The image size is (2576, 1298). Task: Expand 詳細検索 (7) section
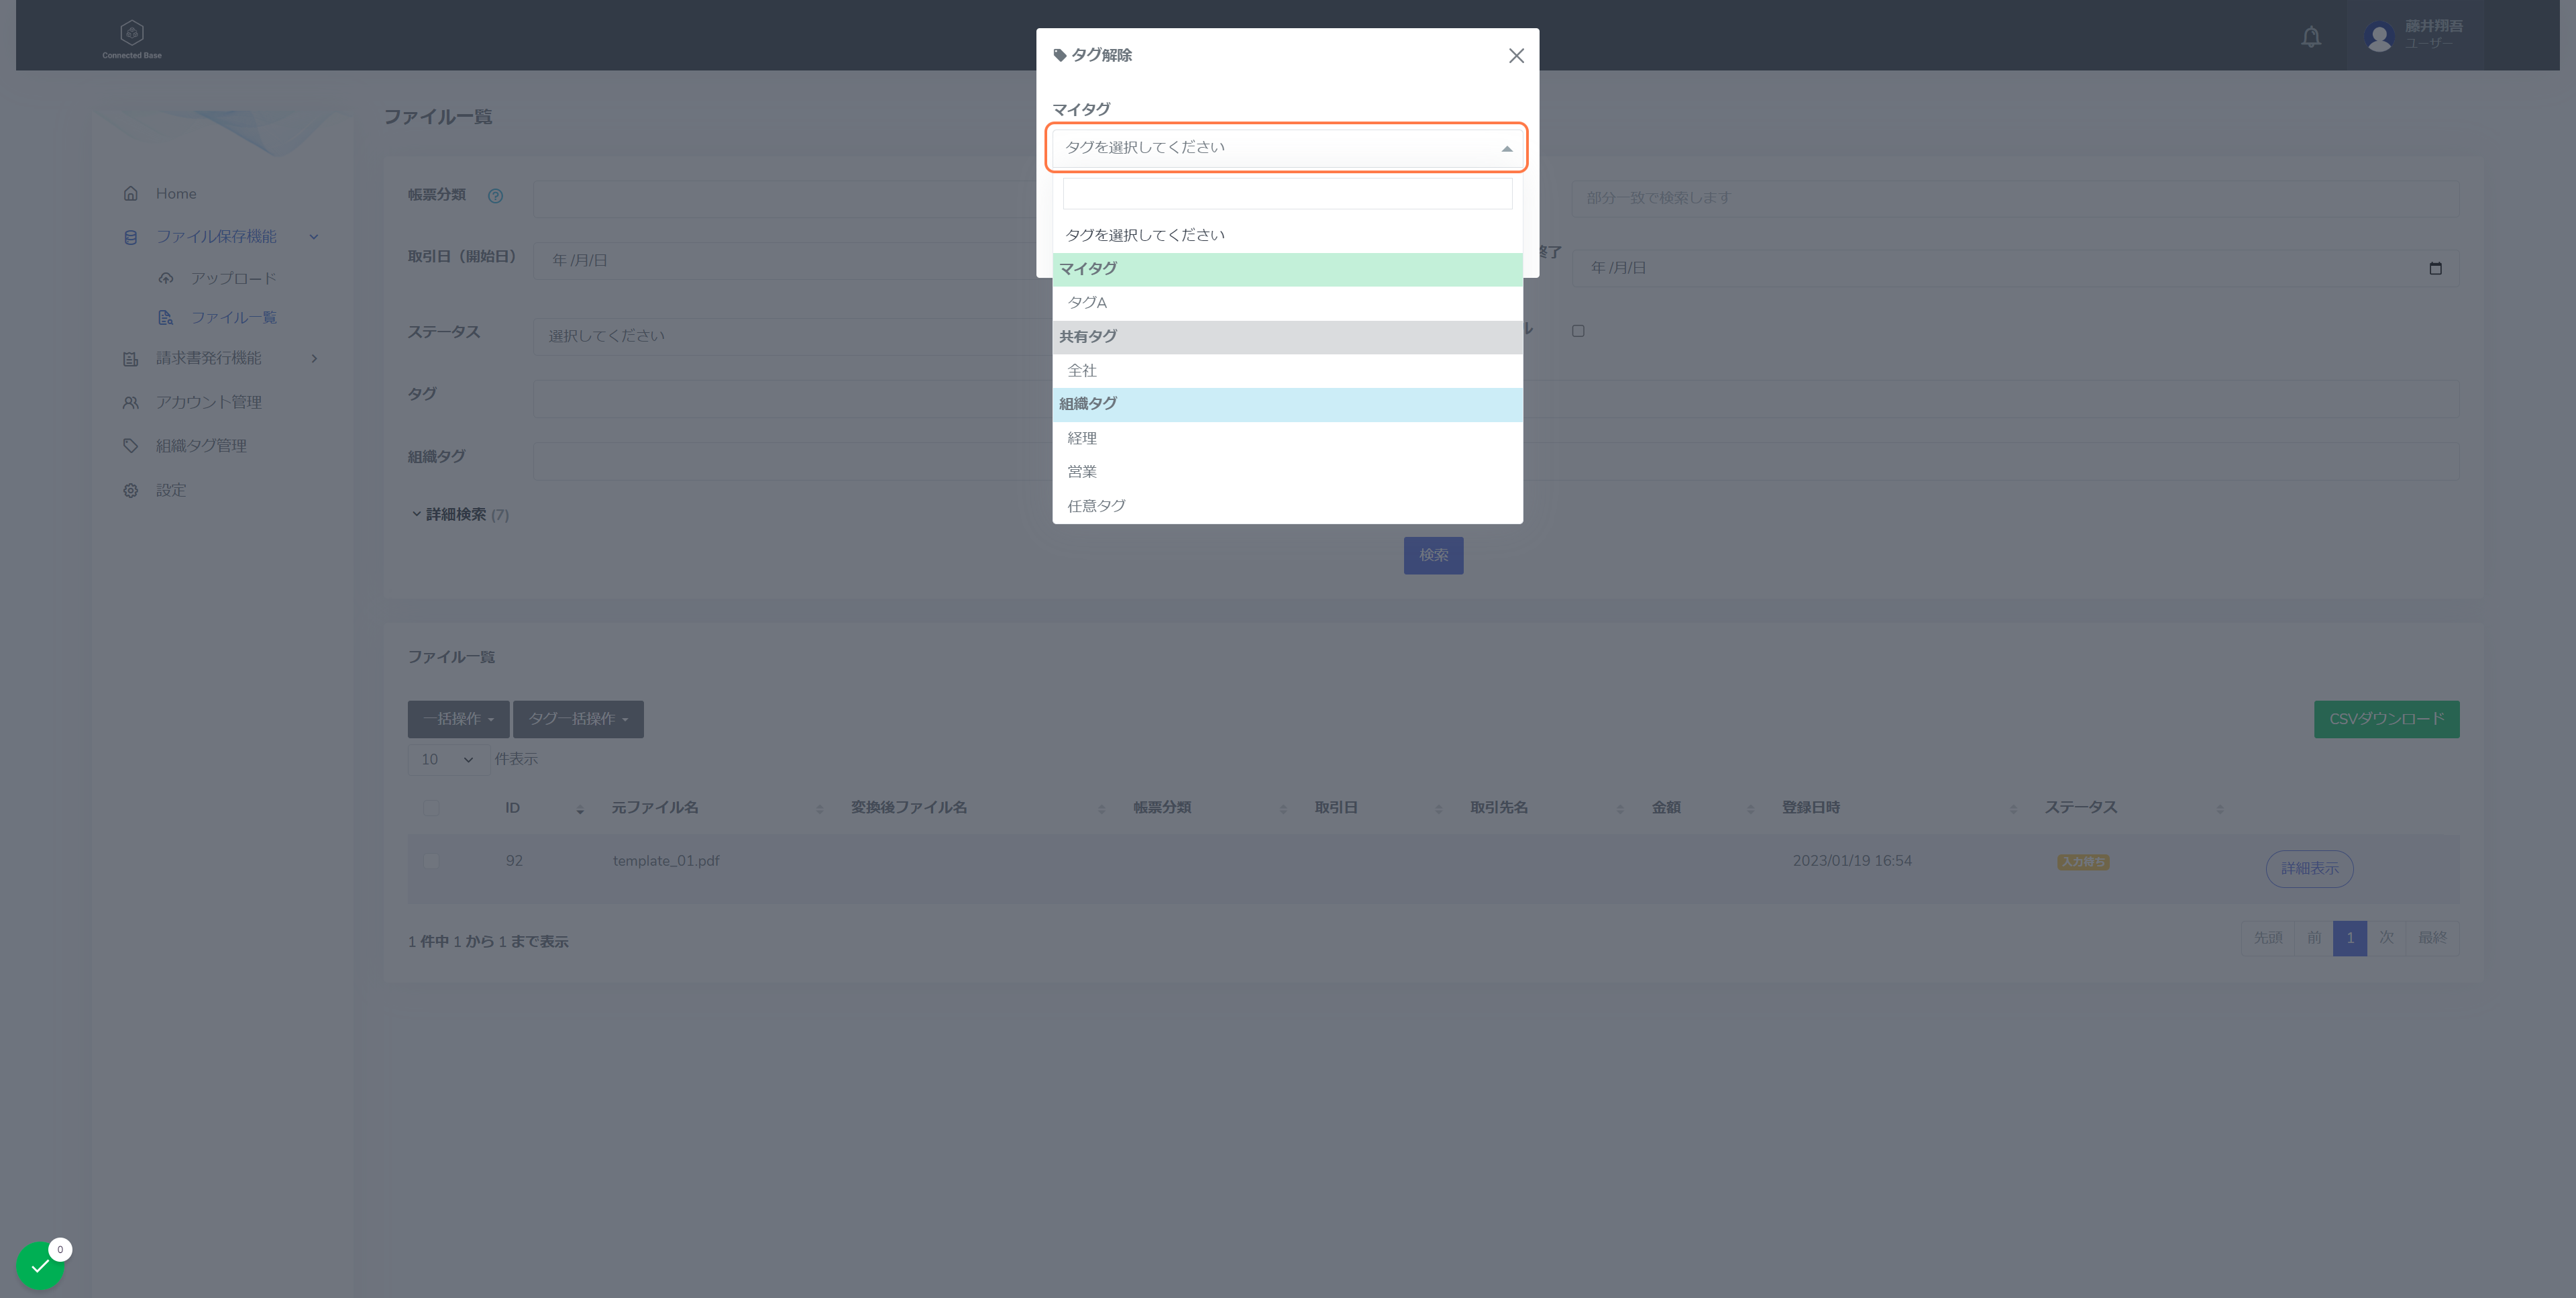tap(460, 514)
